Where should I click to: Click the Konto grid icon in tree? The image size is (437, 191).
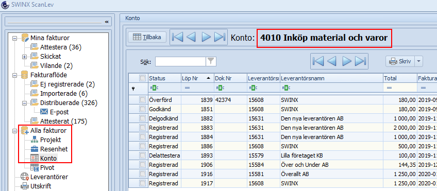coord(35,159)
